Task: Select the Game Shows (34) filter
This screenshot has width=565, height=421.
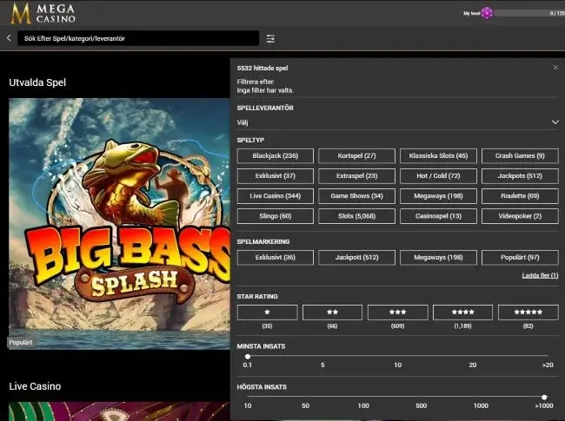Action: (356, 196)
